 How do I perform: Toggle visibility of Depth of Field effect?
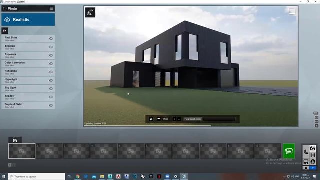pyautogui.click(x=51, y=105)
